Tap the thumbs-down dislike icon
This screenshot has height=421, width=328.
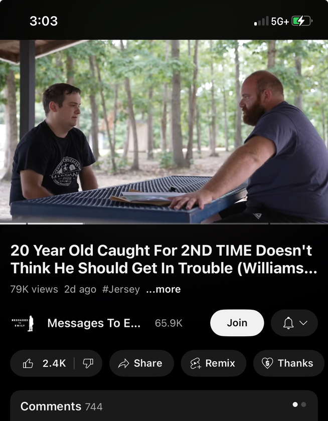[x=88, y=363]
